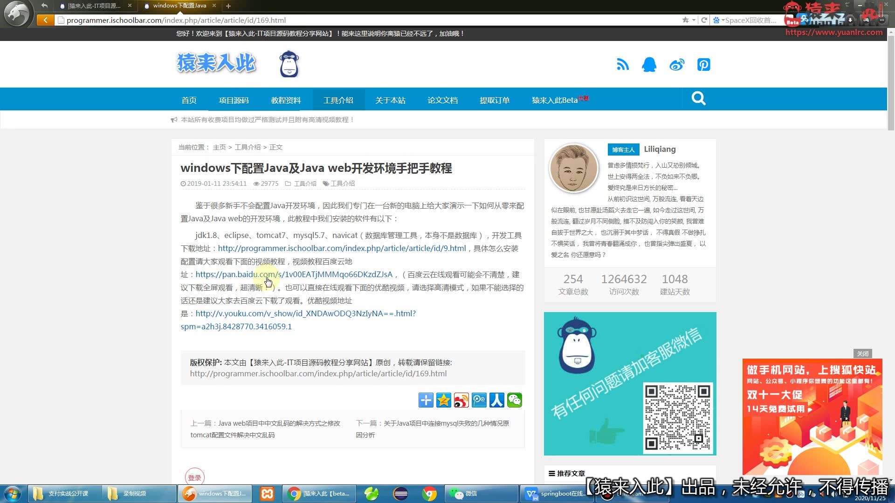Share to Sina Weibo icon

click(461, 400)
